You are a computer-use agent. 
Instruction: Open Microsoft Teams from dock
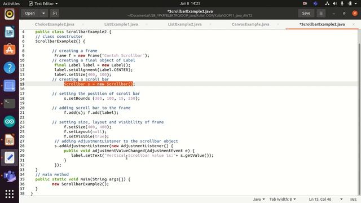[x=10, y=176]
